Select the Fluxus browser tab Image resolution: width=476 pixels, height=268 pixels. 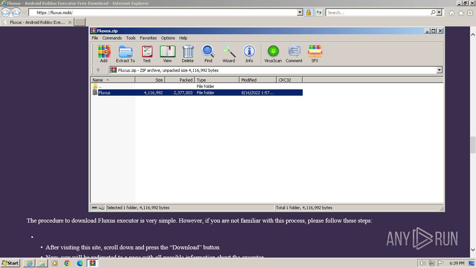point(37,22)
